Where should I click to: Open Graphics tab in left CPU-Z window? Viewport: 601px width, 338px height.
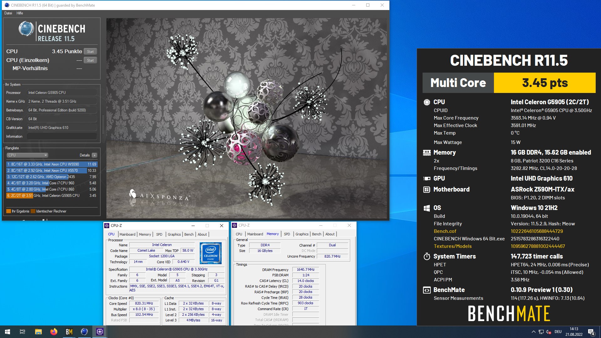(174, 234)
